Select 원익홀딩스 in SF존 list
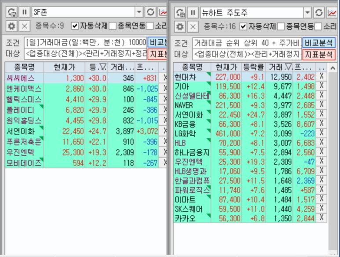The height and width of the screenshot is (257, 340). [x=24, y=121]
